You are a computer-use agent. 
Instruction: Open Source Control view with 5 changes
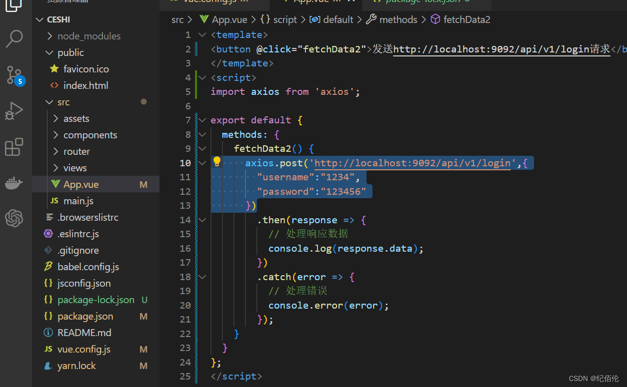click(x=14, y=75)
